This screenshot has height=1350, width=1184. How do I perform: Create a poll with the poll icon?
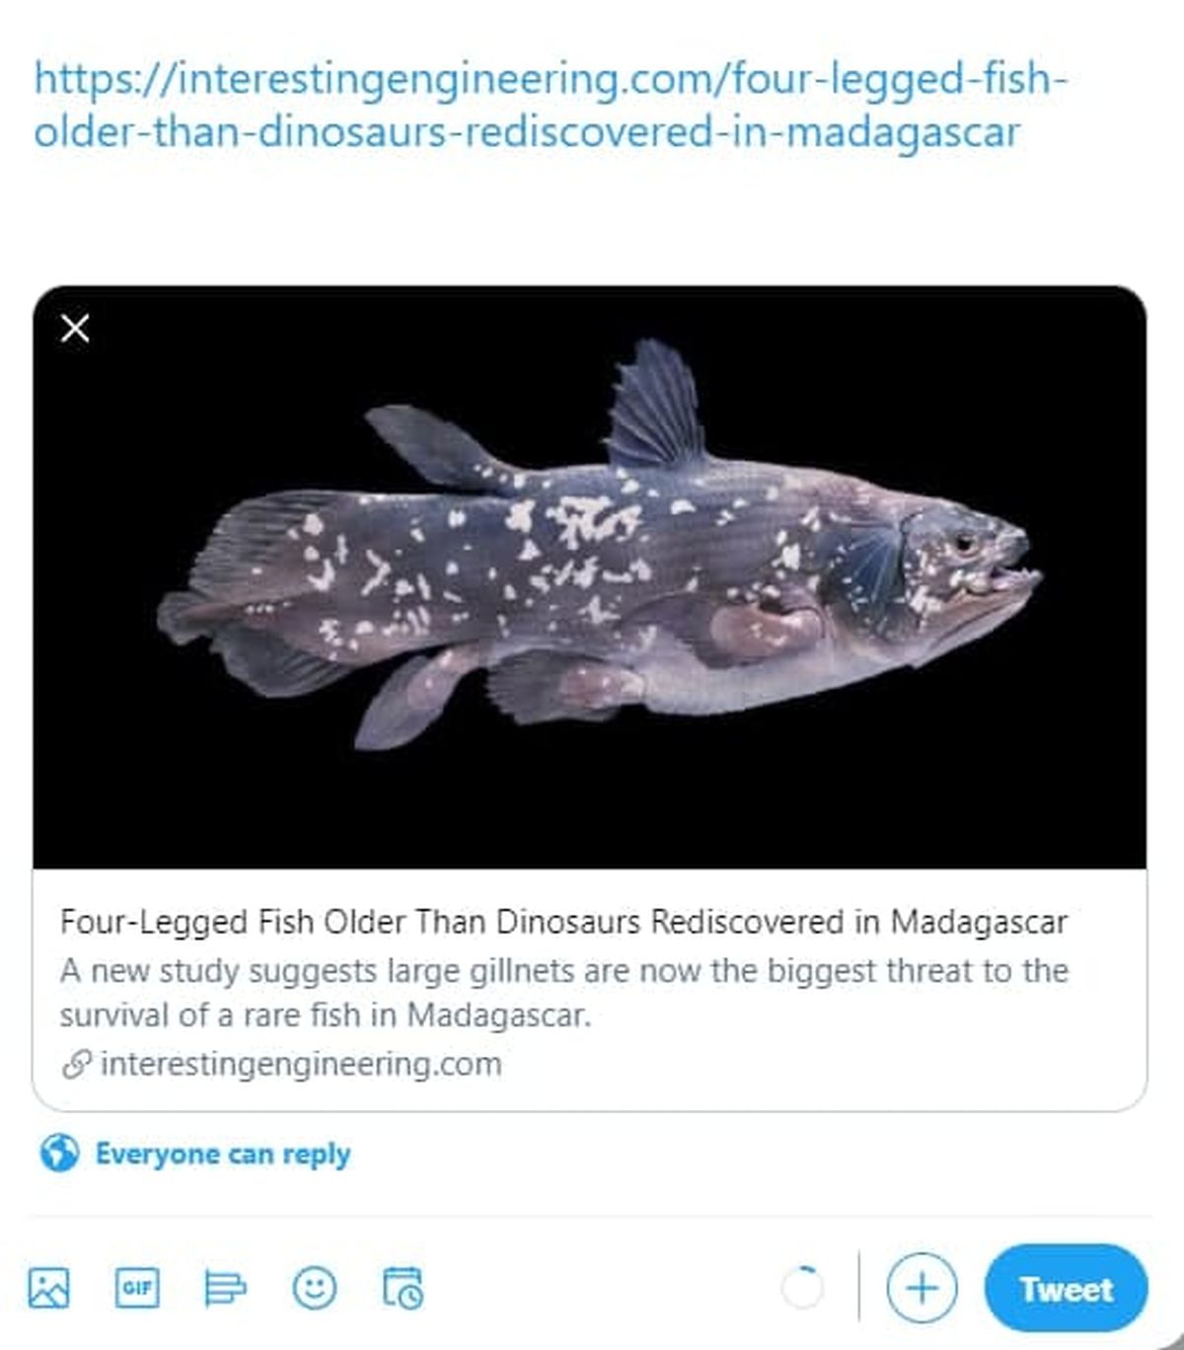pyautogui.click(x=225, y=1288)
